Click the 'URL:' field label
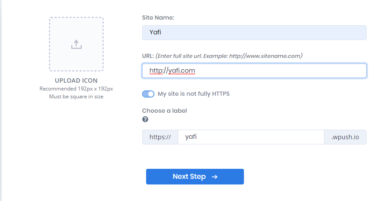 (148, 56)
